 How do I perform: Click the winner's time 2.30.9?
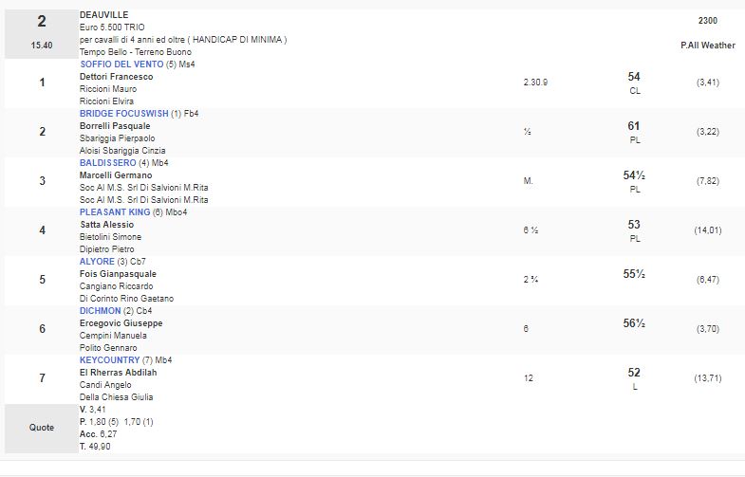pyautogui.click(x=535, y=83)
